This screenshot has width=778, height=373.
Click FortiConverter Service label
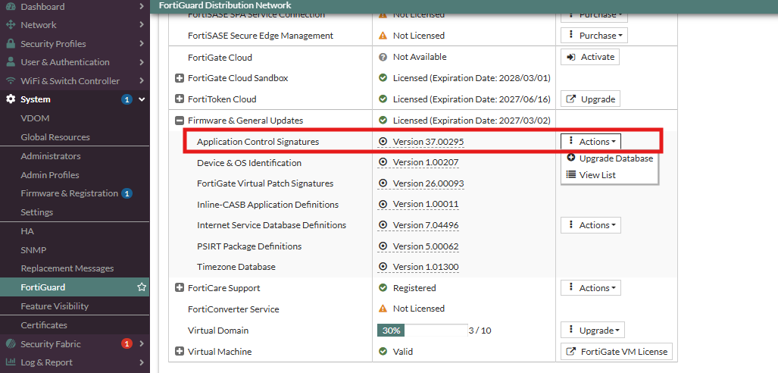click(233, 309)
